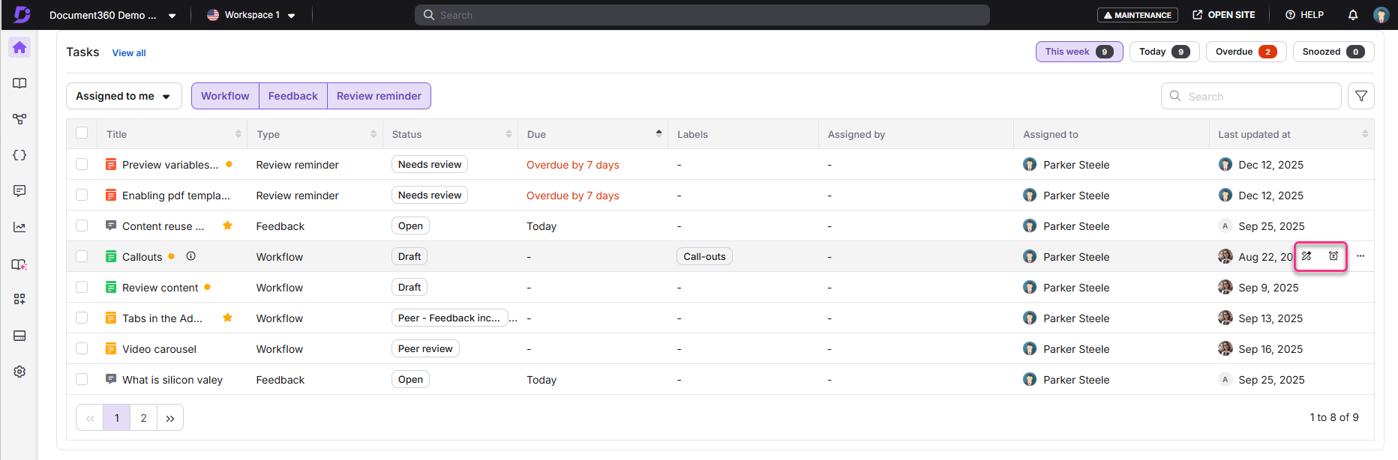Viewport: 1398px width, 460px height.
Task: Go to pagination page 2
Action: click(143, 417)
